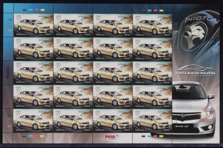This screenshot has height=148, width=223.
Task: Click the Proton crest on the bottom-right stamp
Action: coord(137,114)
